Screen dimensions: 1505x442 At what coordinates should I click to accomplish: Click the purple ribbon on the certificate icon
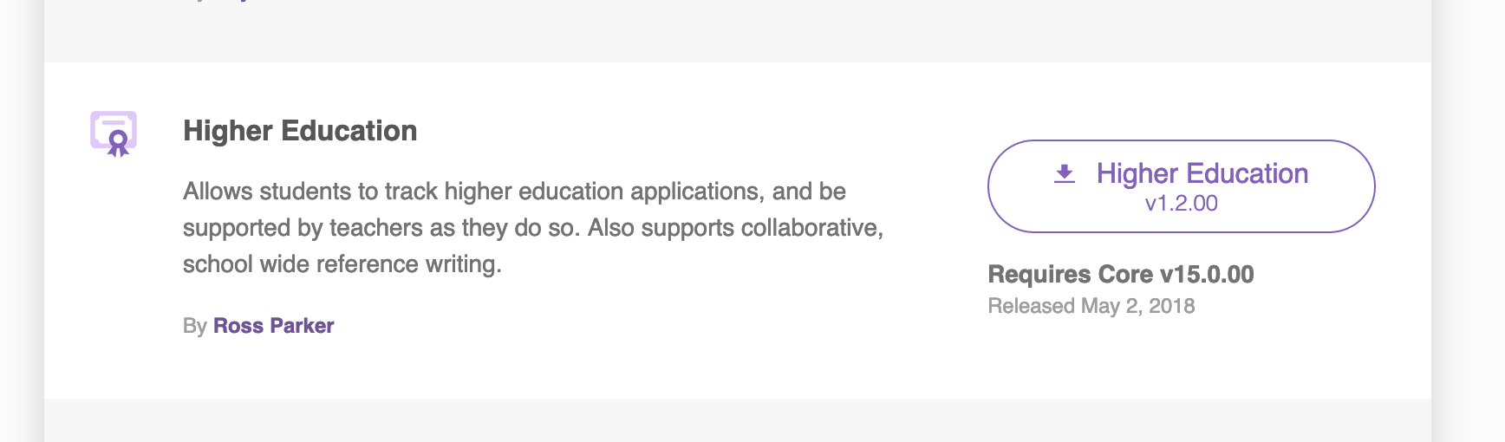click(x=118, y=144)
